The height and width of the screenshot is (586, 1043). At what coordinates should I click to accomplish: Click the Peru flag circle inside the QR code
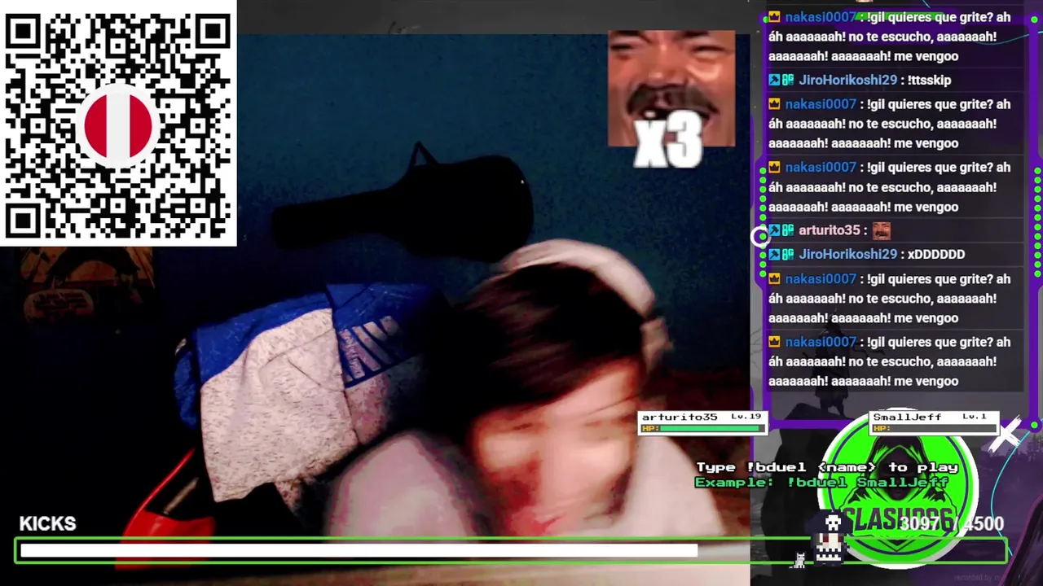coord(119,128)
